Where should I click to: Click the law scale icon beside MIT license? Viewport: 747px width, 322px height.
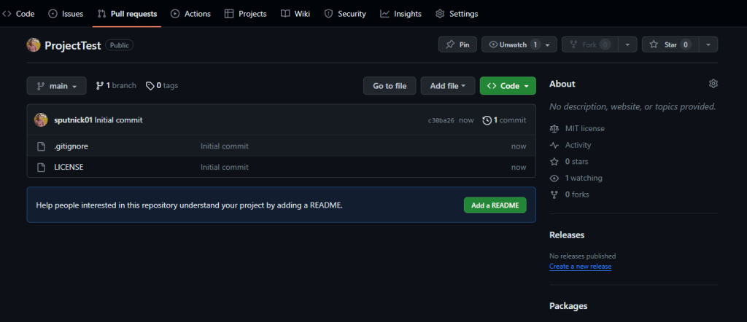(x=554, y=128)
